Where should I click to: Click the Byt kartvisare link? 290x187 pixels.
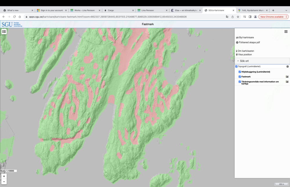[x=246, y=38]
